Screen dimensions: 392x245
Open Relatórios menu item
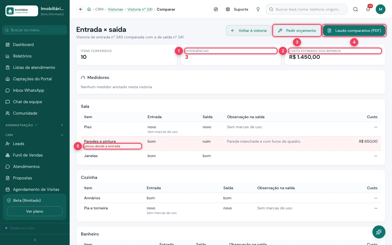35,56
